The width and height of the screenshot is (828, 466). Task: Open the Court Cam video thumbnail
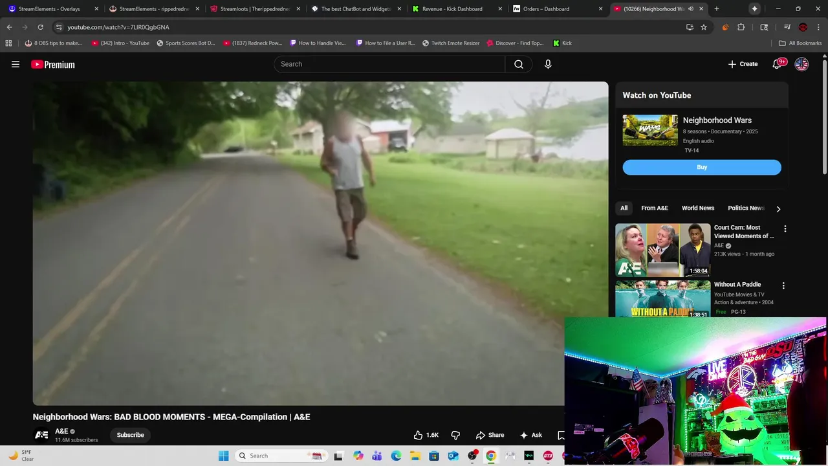pyautogui.click(x=663, y=250)
